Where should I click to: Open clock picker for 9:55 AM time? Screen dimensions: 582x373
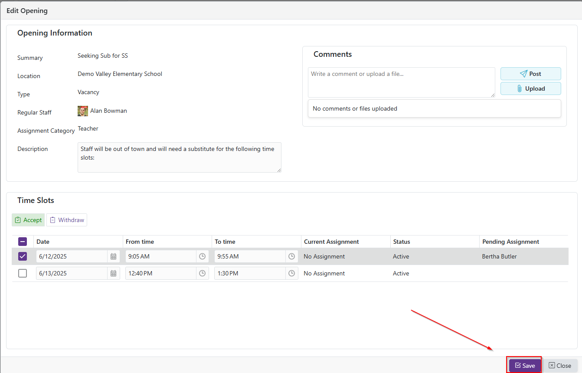coord(291,256)
